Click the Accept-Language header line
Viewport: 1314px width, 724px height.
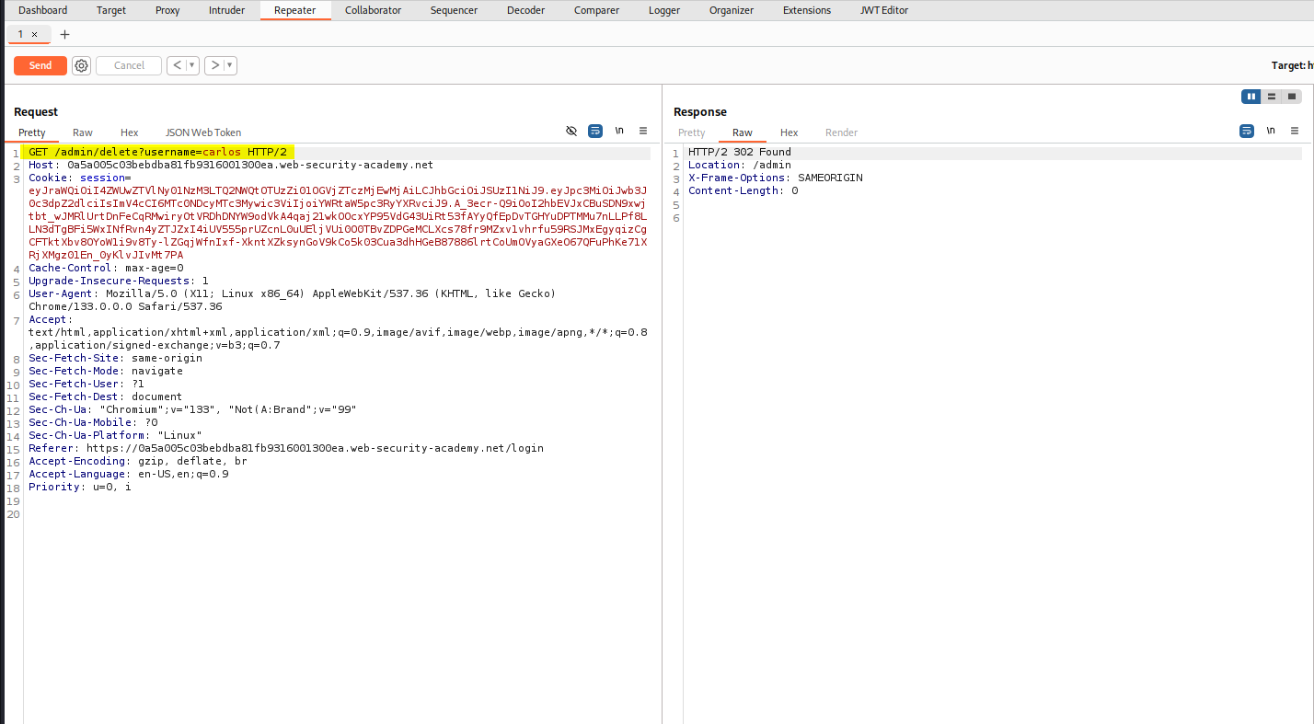click(129, 474)
